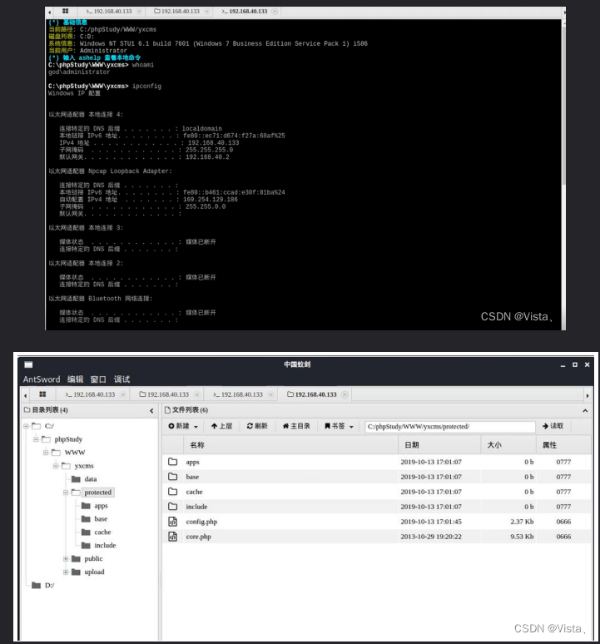Collapse the yxcms tree node
Screen dimensions: 600x644
point(56,466)
